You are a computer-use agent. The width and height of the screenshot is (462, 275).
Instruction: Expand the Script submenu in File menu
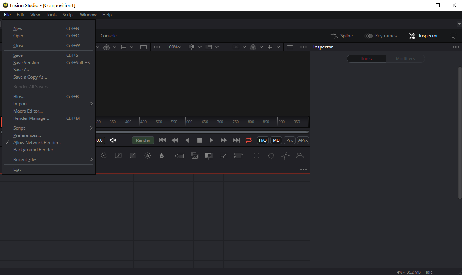click(x=48, y=128)
